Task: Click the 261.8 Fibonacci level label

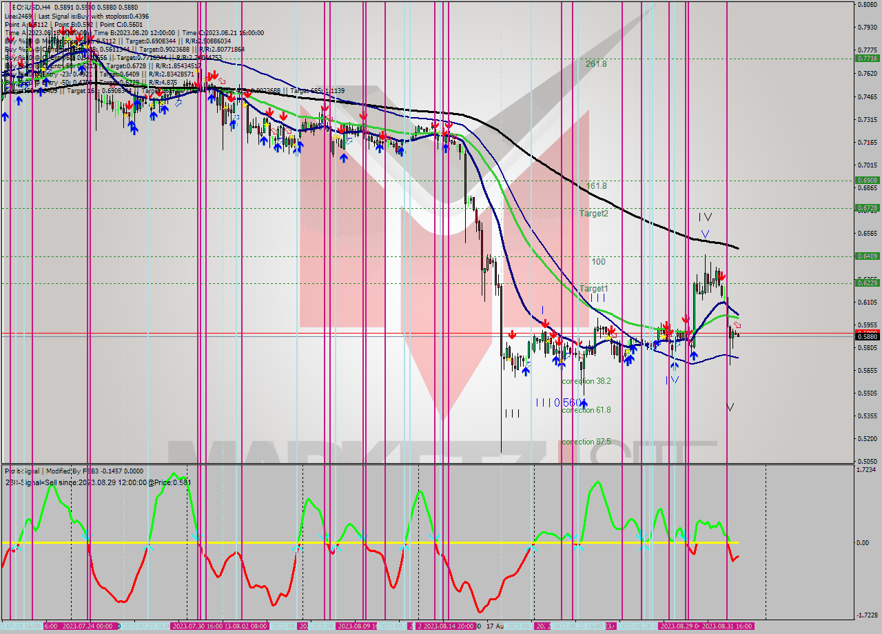Action: pos(596,63)
